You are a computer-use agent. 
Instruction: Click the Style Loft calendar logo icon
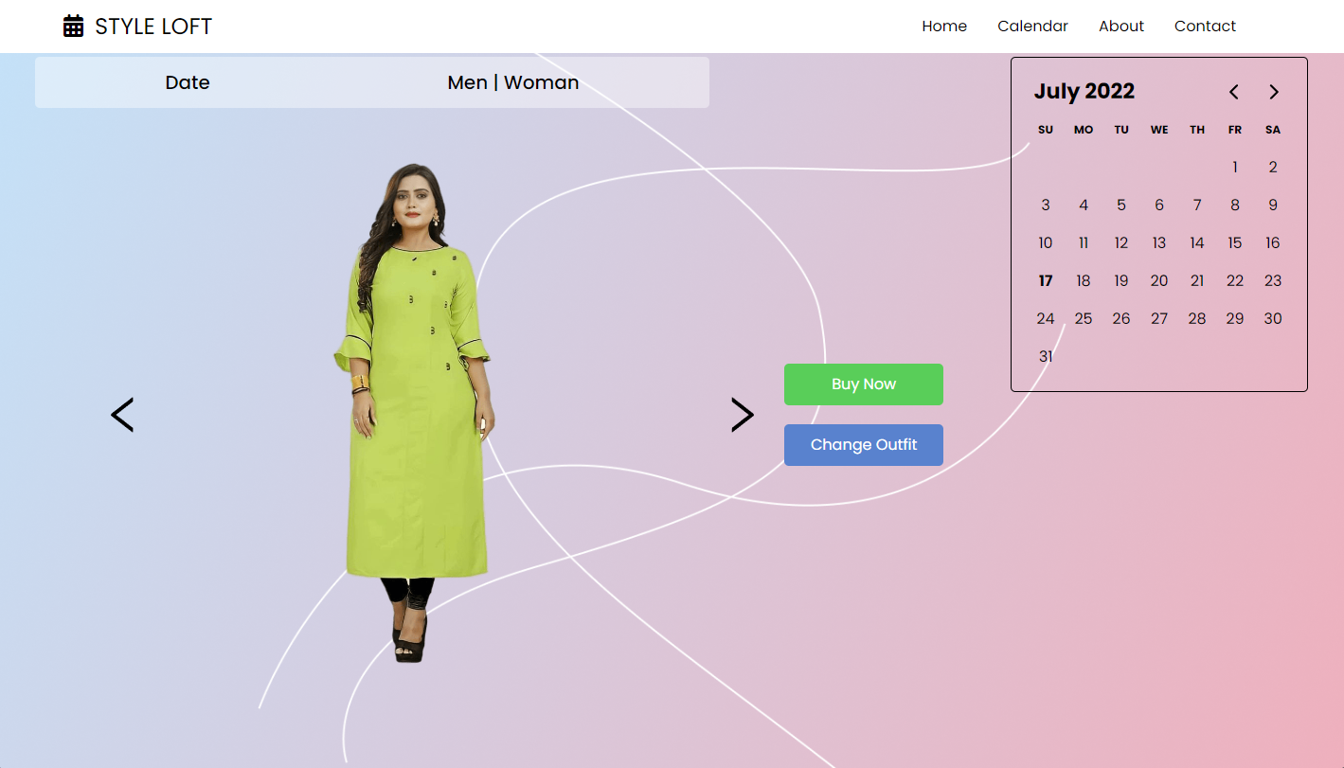[74, 27]
